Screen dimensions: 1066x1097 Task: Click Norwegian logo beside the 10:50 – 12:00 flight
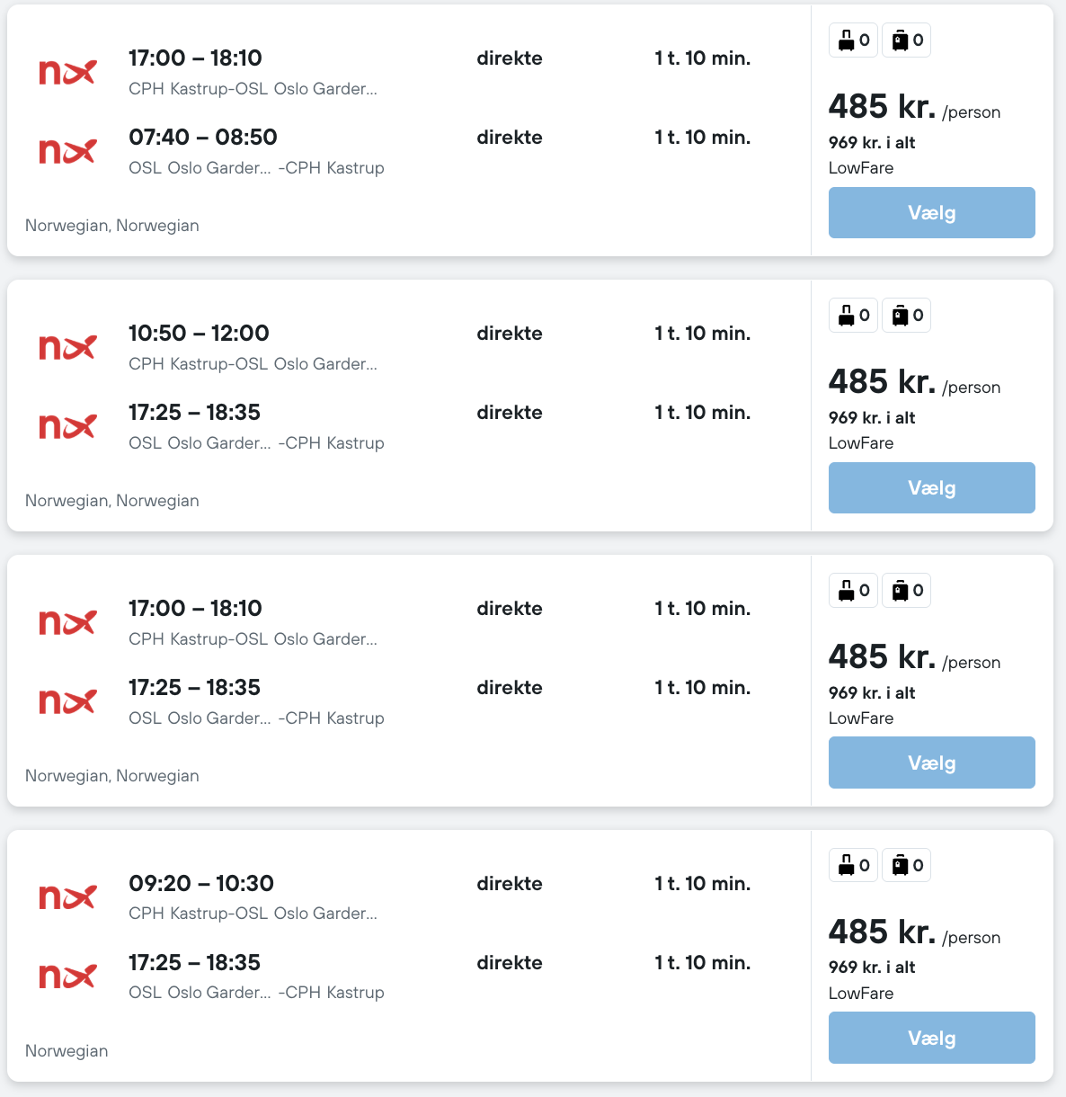[x=67, y=347]
